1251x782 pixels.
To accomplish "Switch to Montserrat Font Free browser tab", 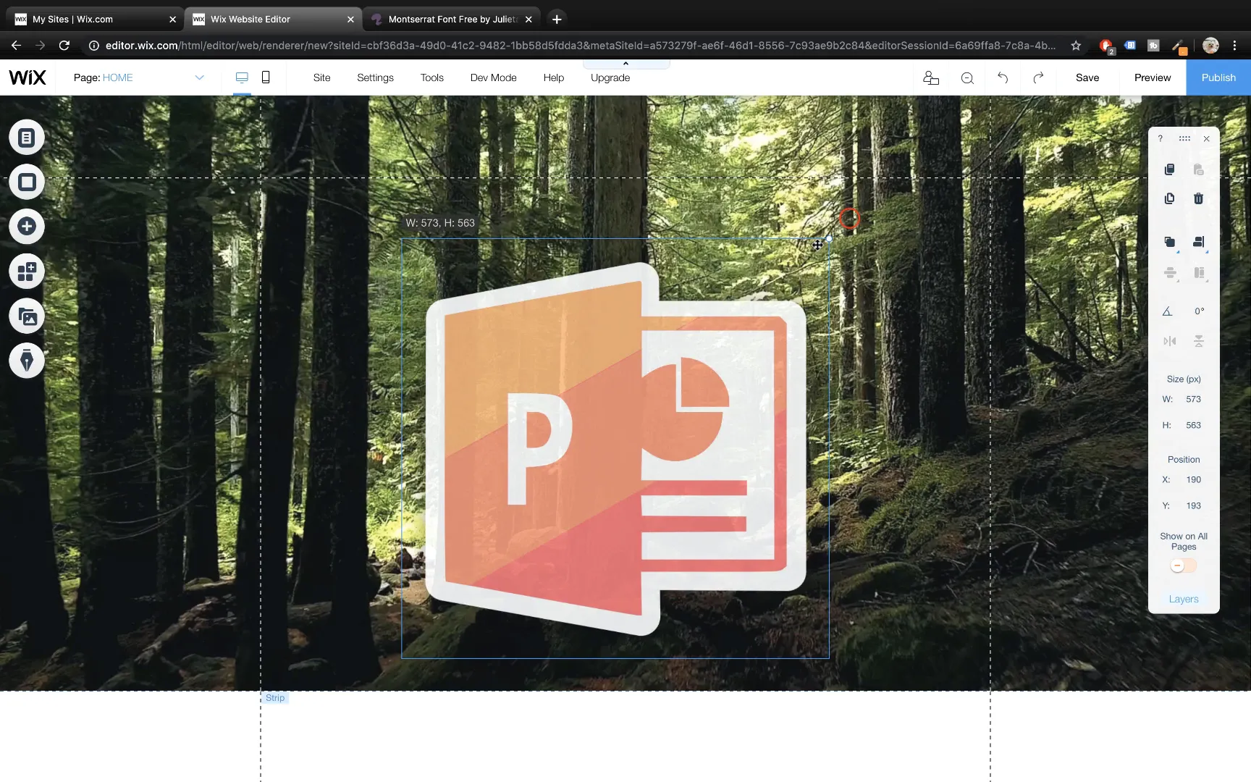I will click(x=452, y=20).
